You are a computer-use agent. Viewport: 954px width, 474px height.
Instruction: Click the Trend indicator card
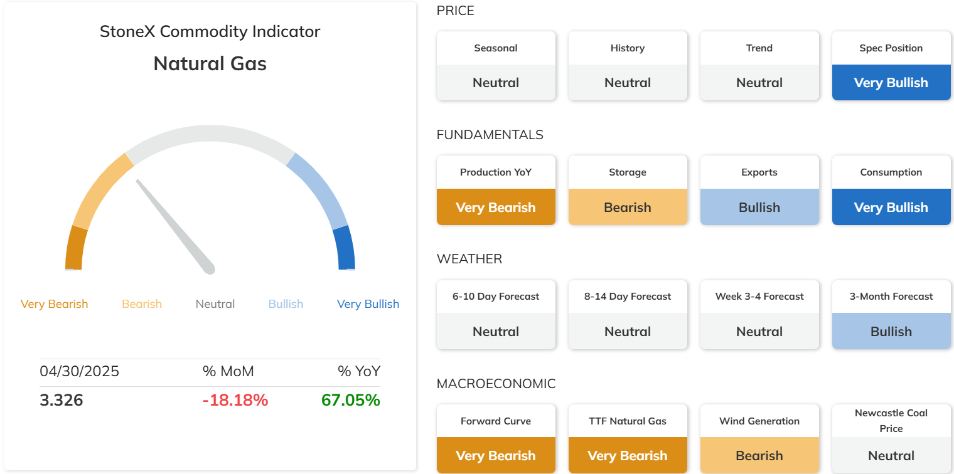[759, 66]
